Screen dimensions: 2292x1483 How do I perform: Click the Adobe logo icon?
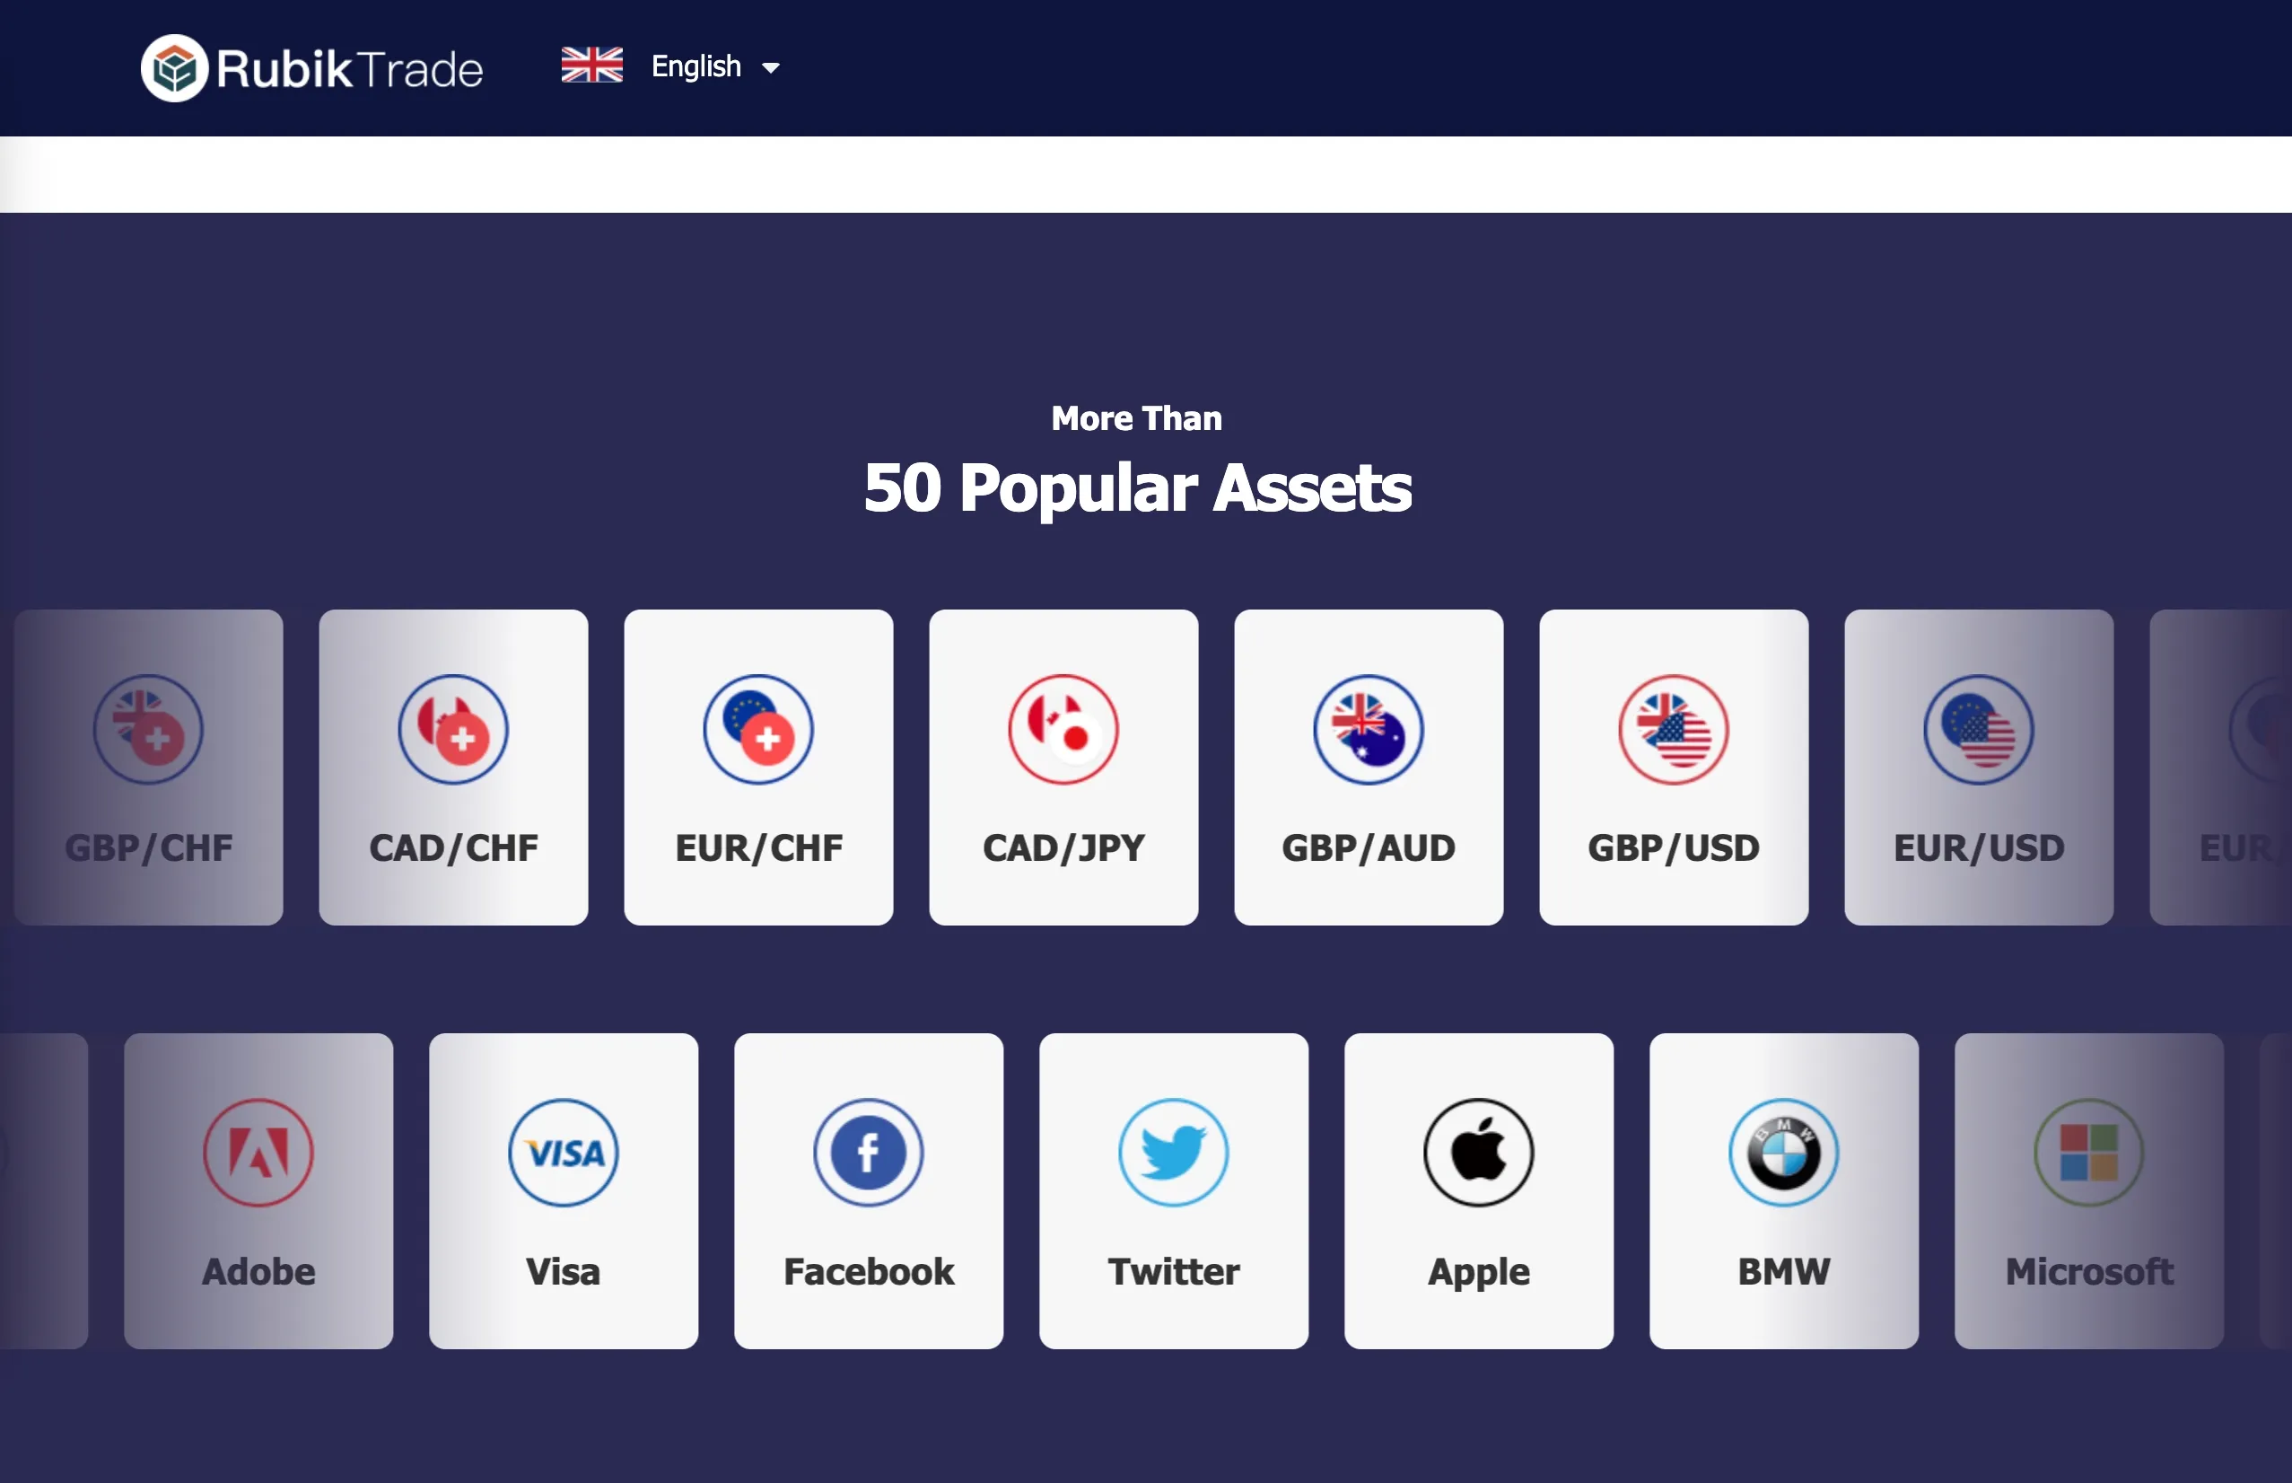pyautogui.click(x=258, y=1153)
